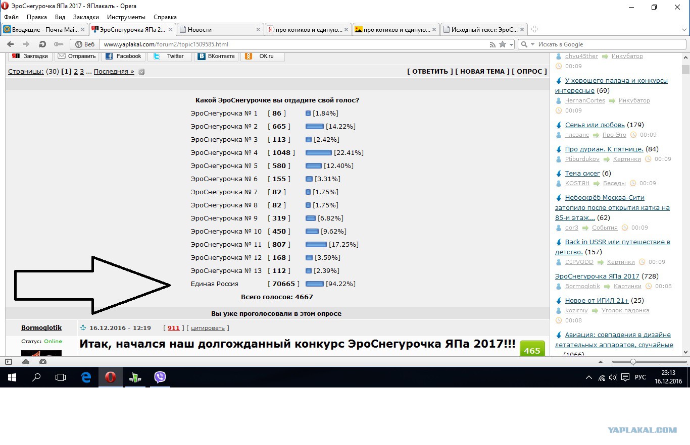
Task: Close the Новости tab
Action: click(259, 30)
